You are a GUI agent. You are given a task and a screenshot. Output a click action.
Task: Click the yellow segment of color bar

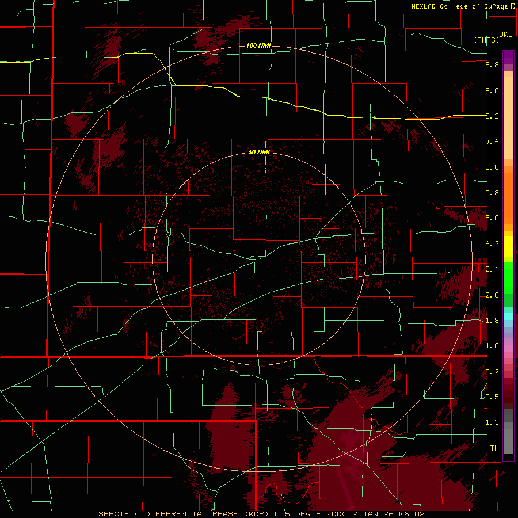[x=508, y=246]
